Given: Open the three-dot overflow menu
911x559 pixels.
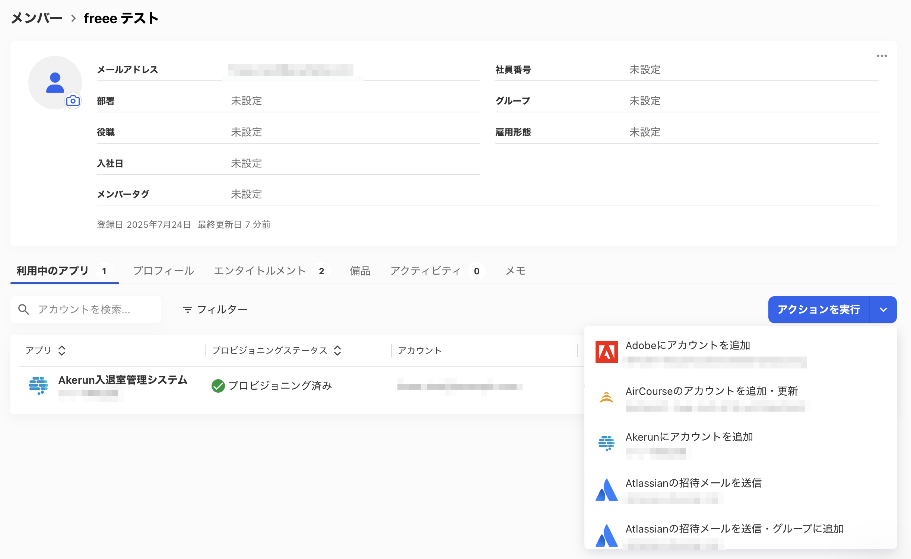Looking at the screenshot, I should tap(882, 55).
